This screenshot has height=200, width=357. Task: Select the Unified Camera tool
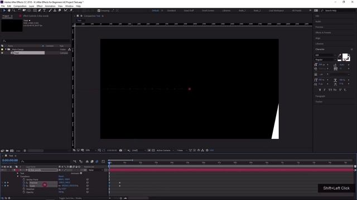tap(24, 11)
